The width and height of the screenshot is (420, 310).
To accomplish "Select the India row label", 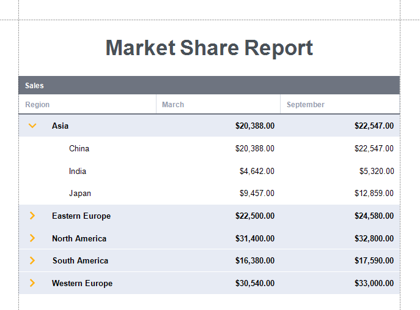I will 77,171.
